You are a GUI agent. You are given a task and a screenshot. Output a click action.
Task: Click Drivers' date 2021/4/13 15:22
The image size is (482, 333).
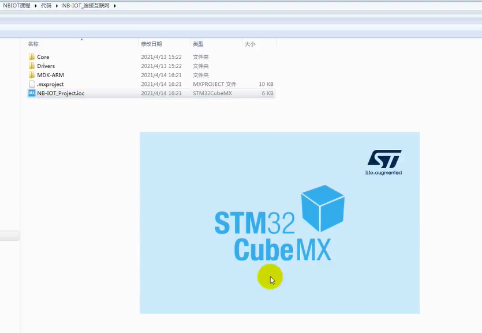[x=162, y=66]
